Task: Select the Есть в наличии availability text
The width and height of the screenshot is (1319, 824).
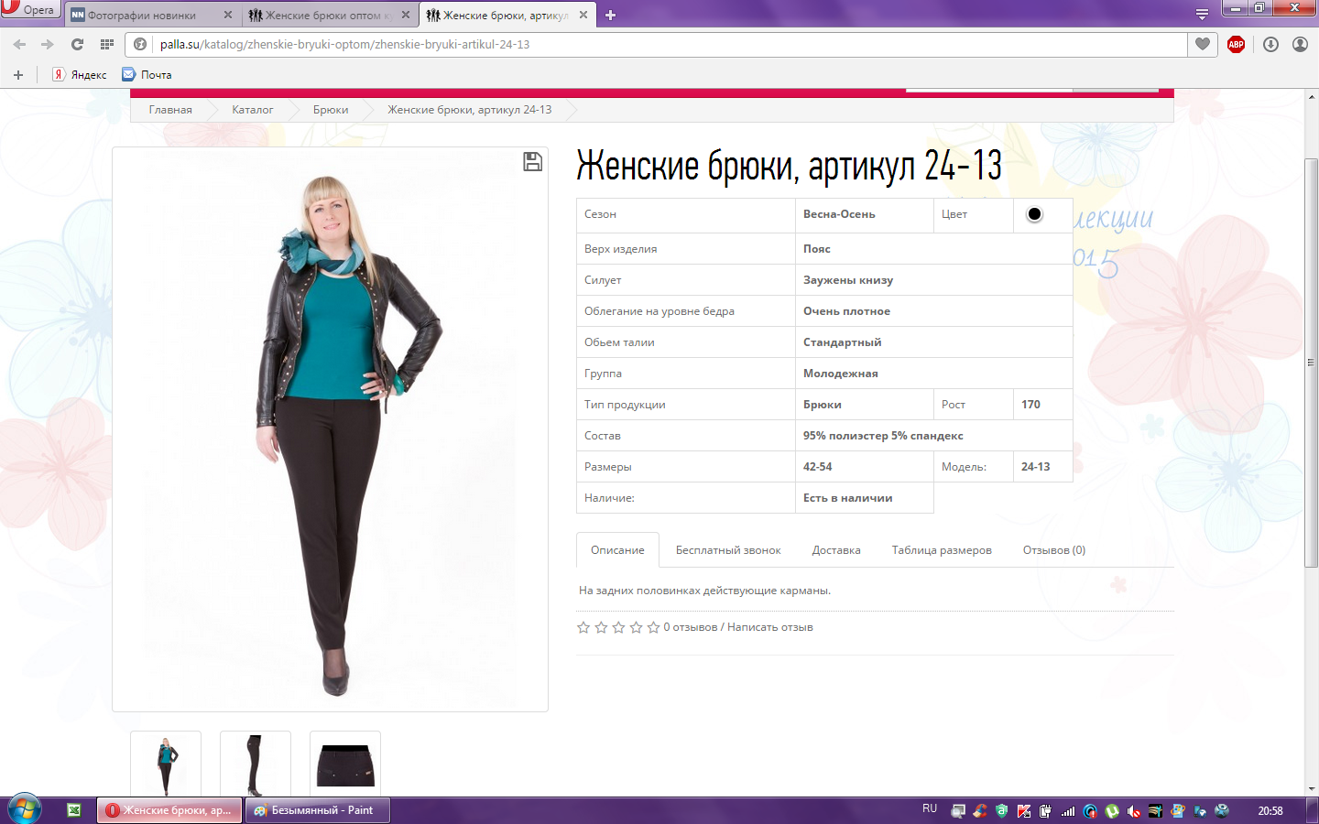Action: (848, 498)
